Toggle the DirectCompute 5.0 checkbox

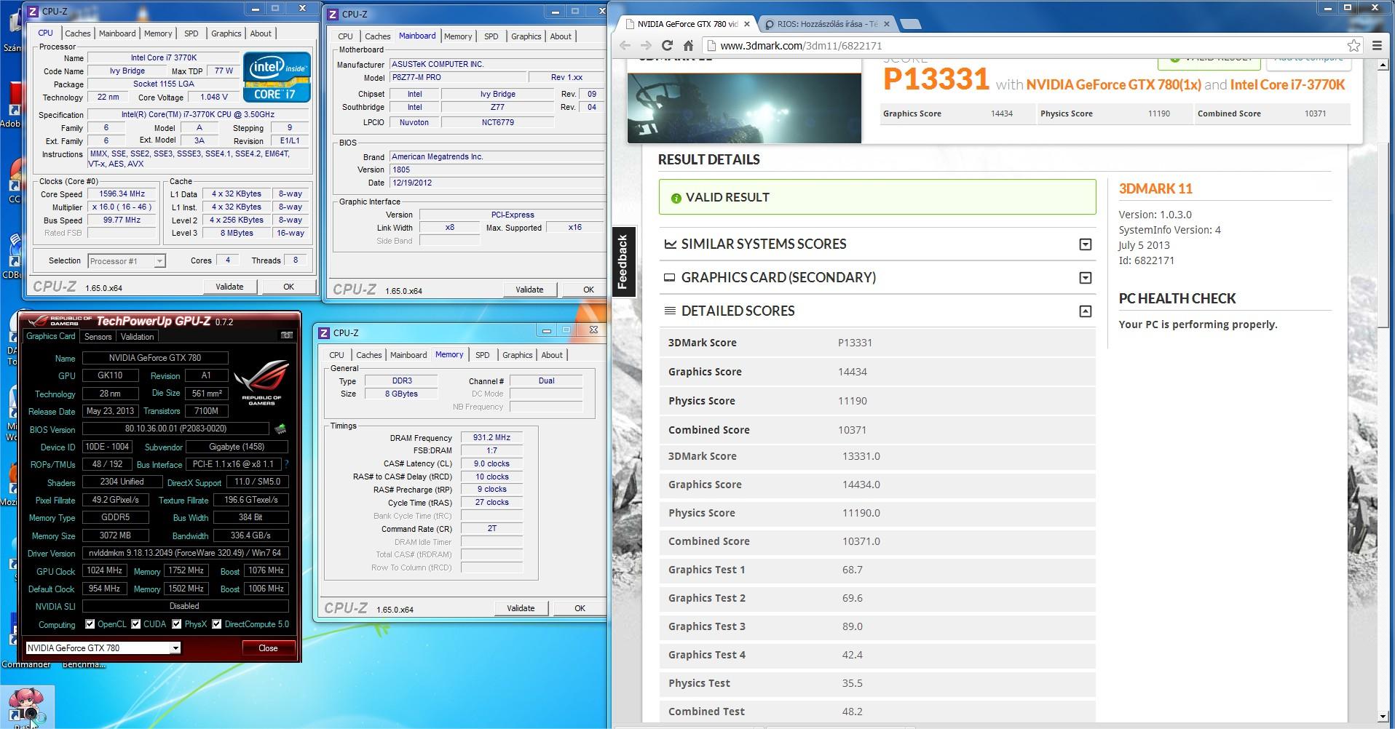(217, 624)
